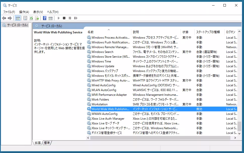Image resolution: width=244 pixels, height=153 pixels.
Task: Switch to the 拡張 tab
Action: point(38,143)
